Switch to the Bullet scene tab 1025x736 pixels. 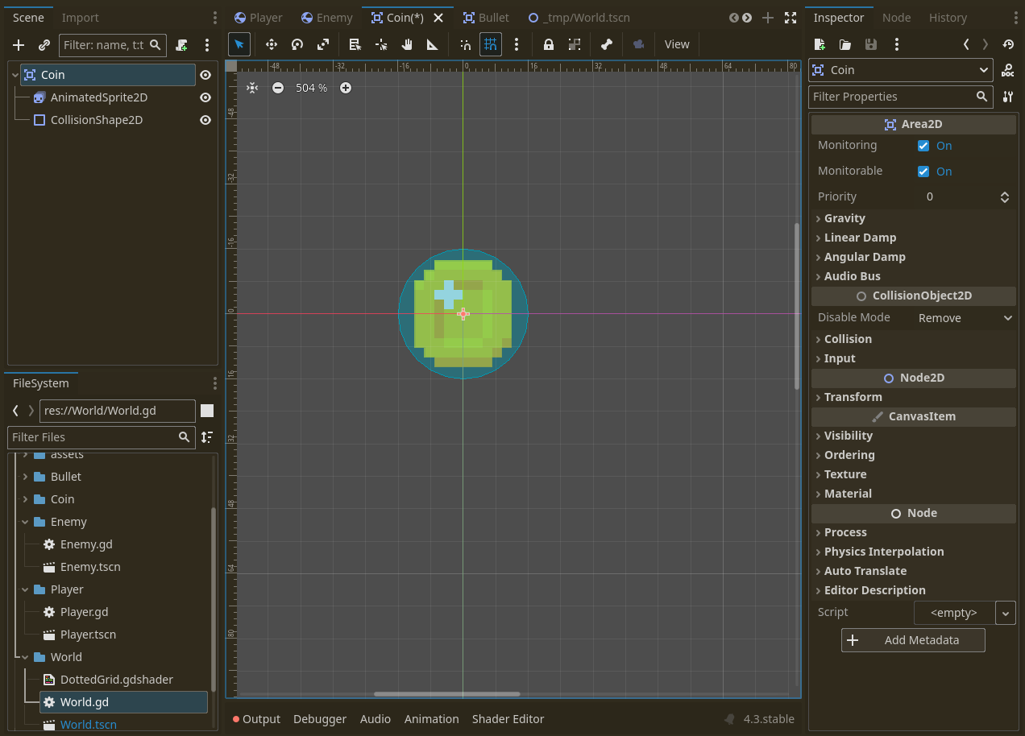492,17
